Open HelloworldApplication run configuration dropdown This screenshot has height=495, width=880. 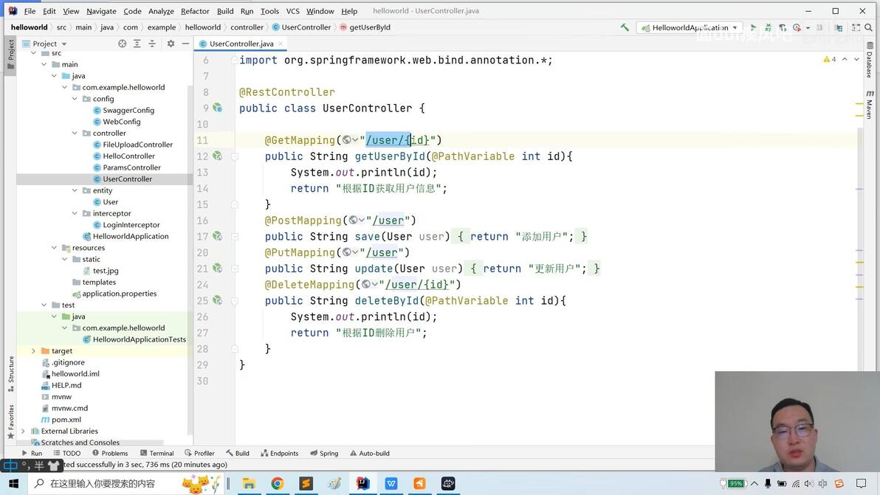coord(690,27)
